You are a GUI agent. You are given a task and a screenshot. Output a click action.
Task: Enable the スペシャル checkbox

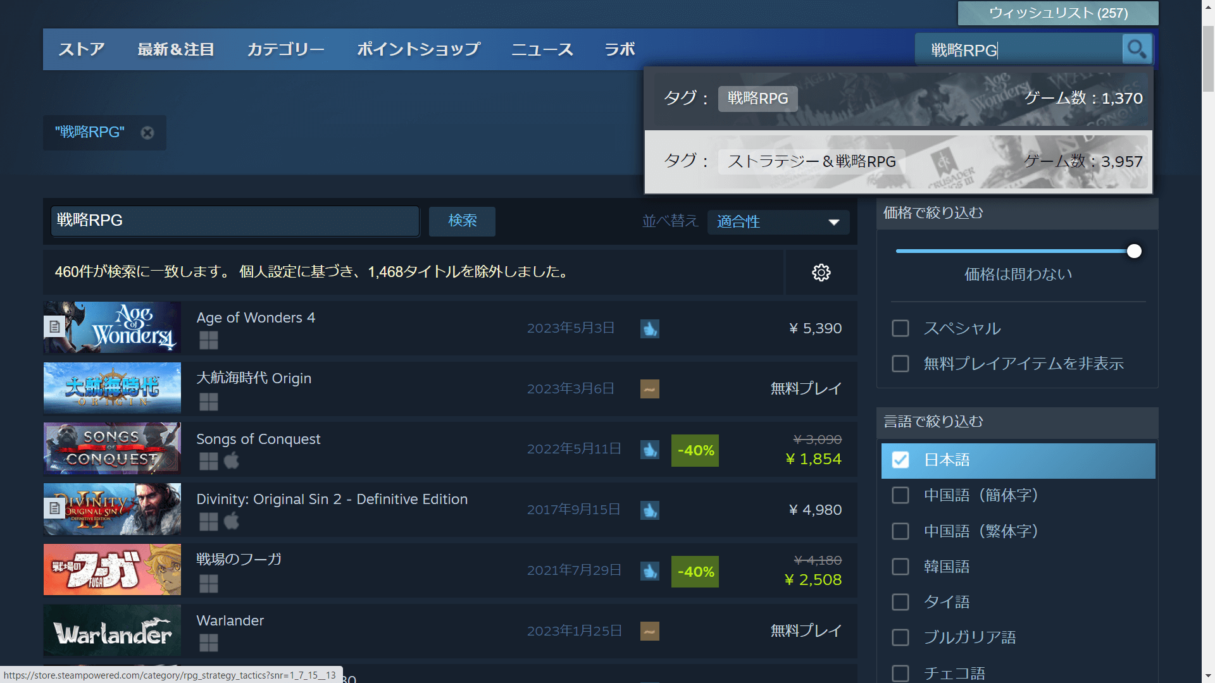coord(900,328)
